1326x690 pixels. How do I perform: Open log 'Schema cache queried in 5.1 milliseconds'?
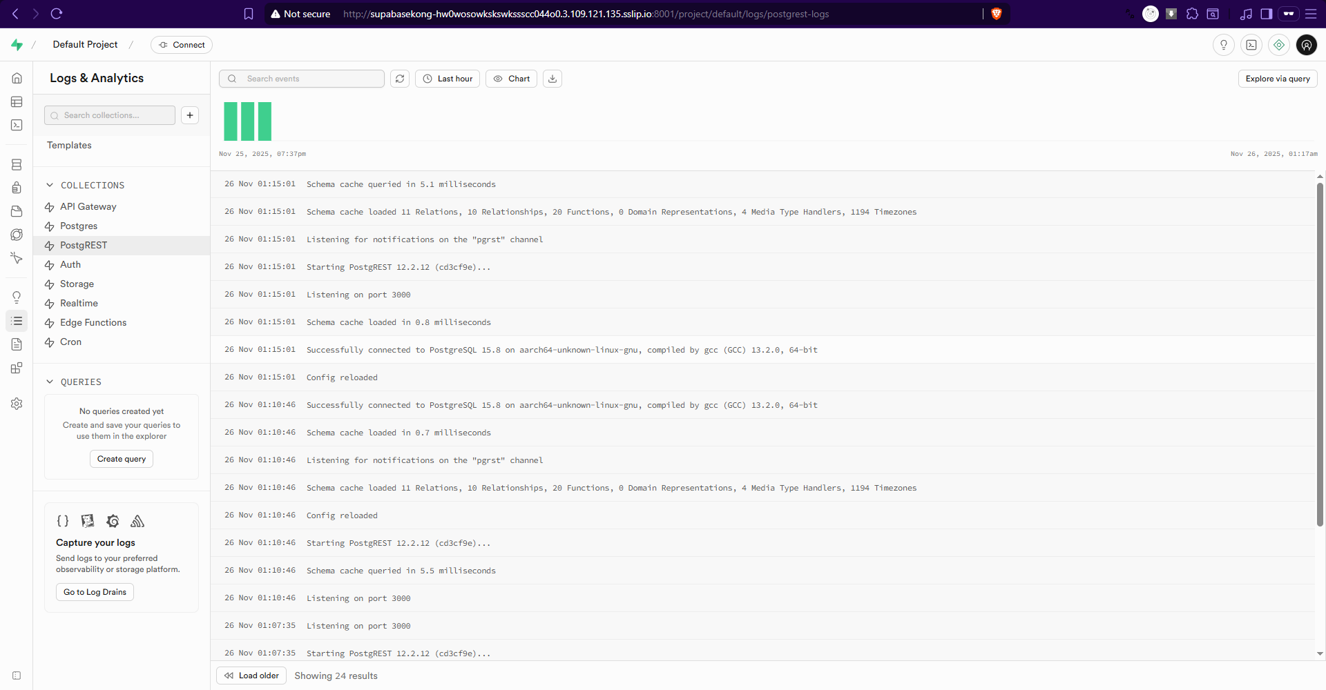click(763, 184)
